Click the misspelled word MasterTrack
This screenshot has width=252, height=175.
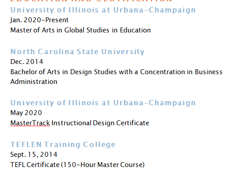click(30, 123)
